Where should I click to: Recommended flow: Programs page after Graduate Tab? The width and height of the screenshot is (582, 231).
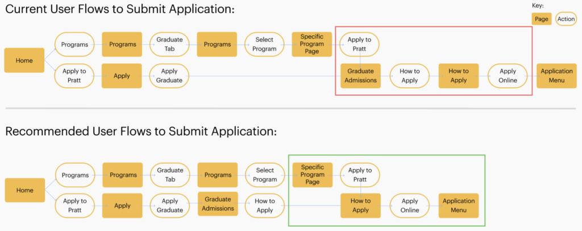coord(218,175)
